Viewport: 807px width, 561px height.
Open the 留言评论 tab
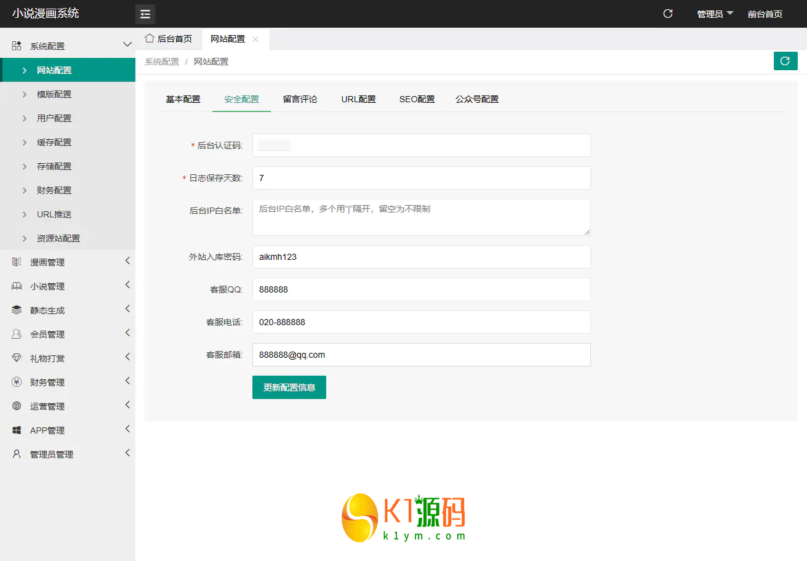coord(300,99)
